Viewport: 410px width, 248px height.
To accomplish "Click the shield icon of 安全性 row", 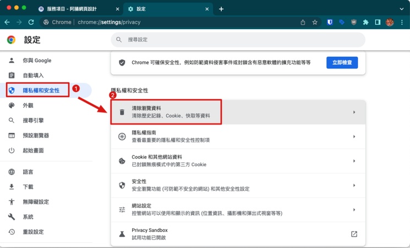I will 122,185.
